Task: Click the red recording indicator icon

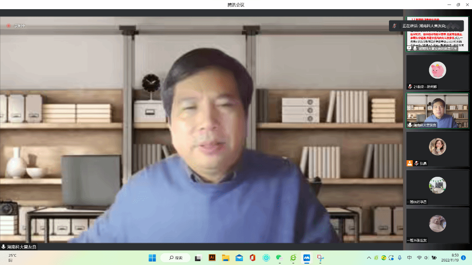Action: pyautogui.click(x=8, y=26)
